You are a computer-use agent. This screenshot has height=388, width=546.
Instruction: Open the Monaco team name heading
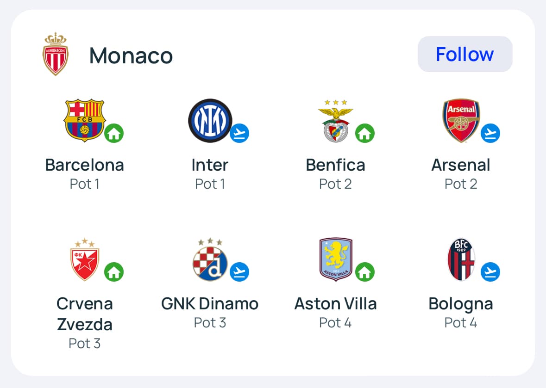click(131, 55)
